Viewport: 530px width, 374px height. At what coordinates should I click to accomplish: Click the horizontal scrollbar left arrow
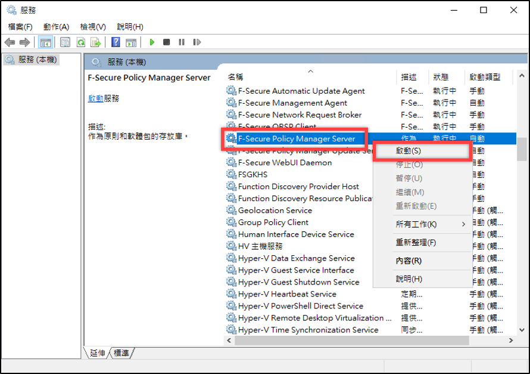[x=229, y=341]
